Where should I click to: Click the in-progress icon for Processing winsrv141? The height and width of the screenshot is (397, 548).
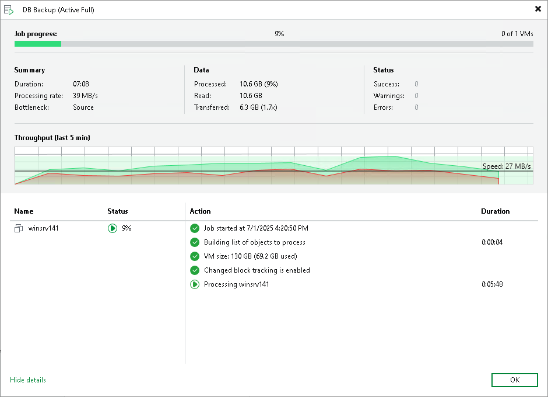coord(195,284)
